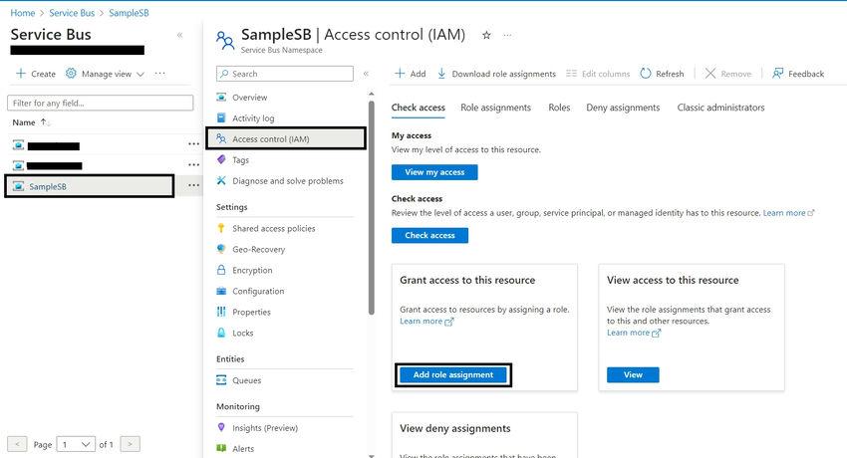
Task: Click the Add role assignment button
Action: (453, 374)
